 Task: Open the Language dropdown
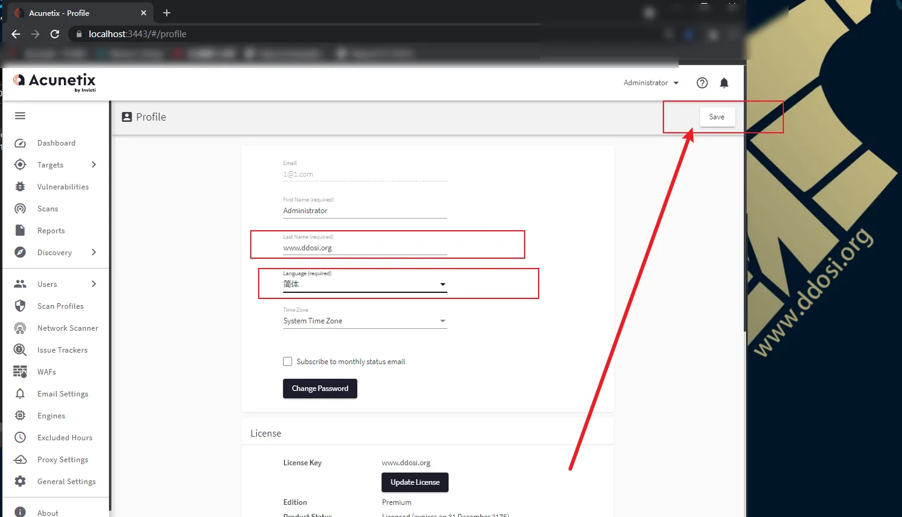click(x=365, y=284)
